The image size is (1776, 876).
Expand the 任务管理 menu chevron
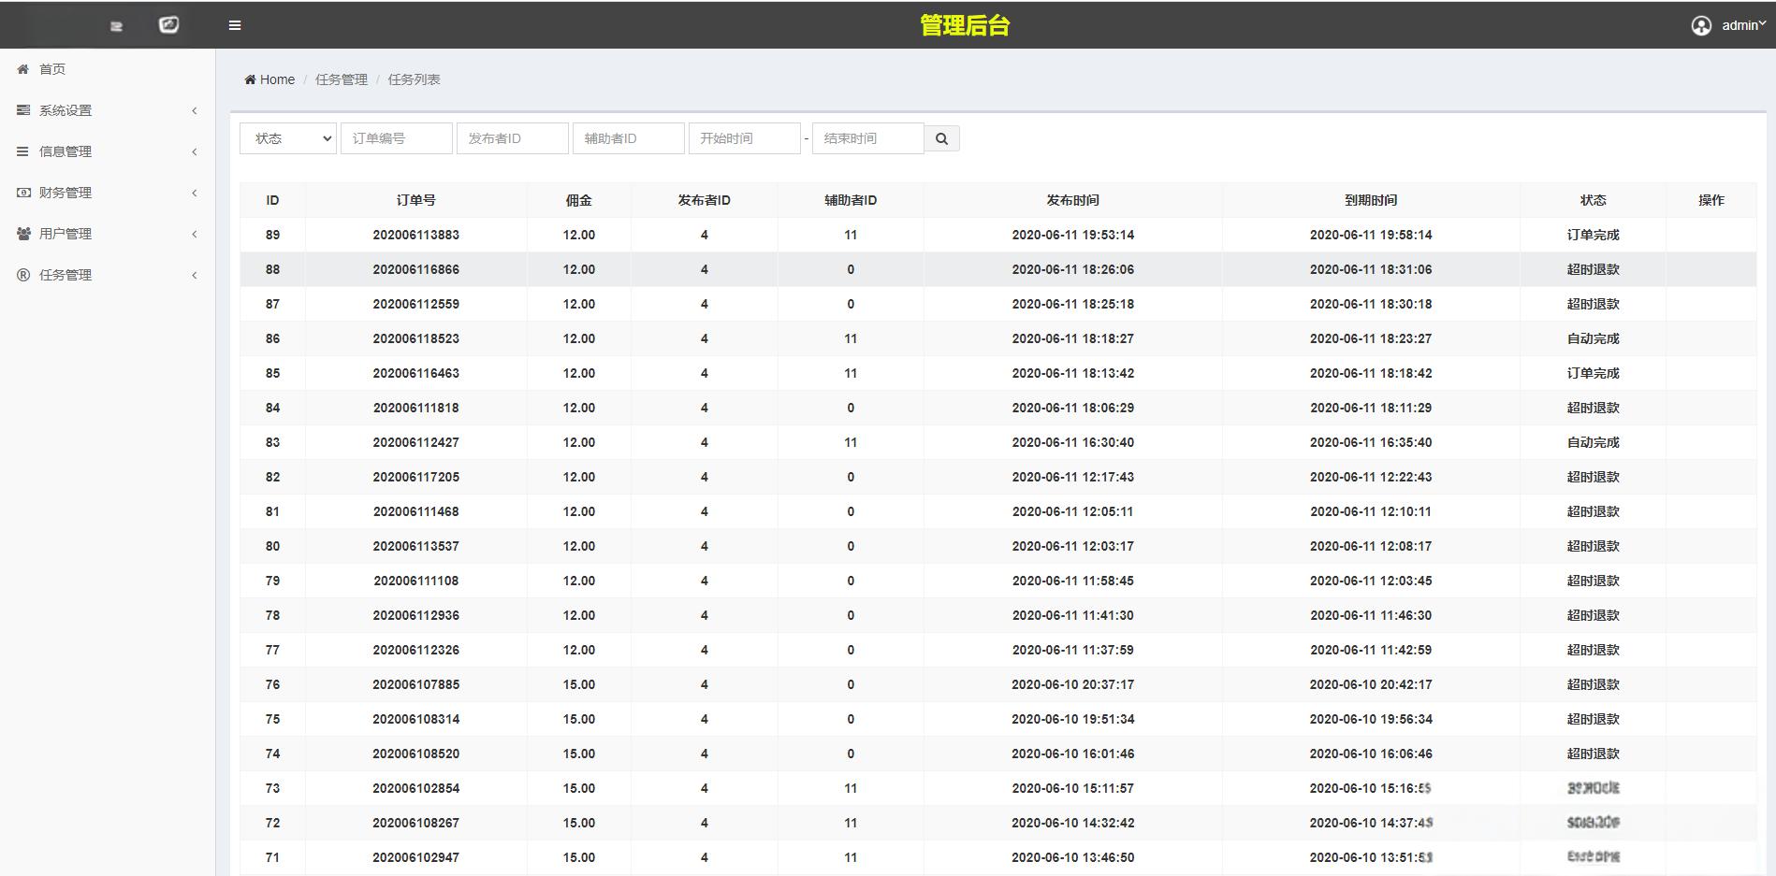pos(195,275)
